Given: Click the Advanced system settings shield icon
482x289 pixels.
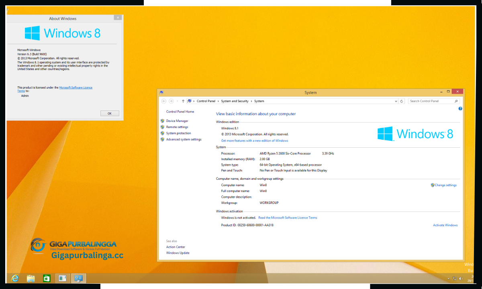Looking at the screenshot, I should (x=162, y=139).
